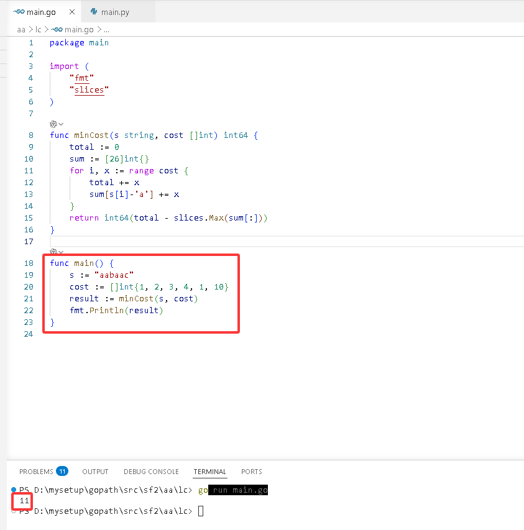Click 'import (' keyword on line 3
This screenshot has width=524, height=530.
(x=69, y=66)
